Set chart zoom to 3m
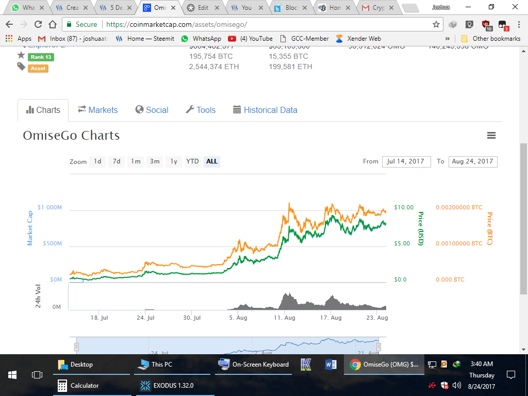The width and height of the screenshot is (528, 396). [155, 161]
